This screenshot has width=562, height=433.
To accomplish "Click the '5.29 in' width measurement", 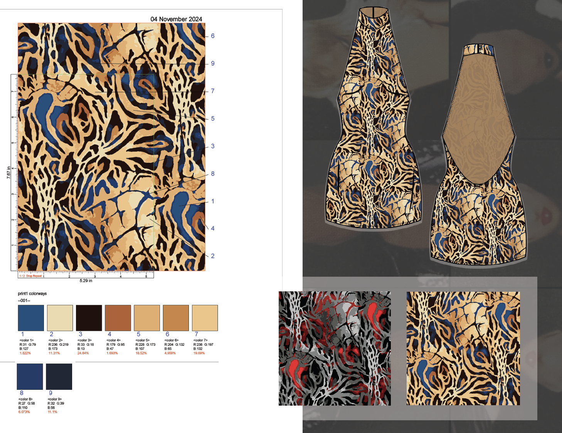I will (x=86, y=281).
